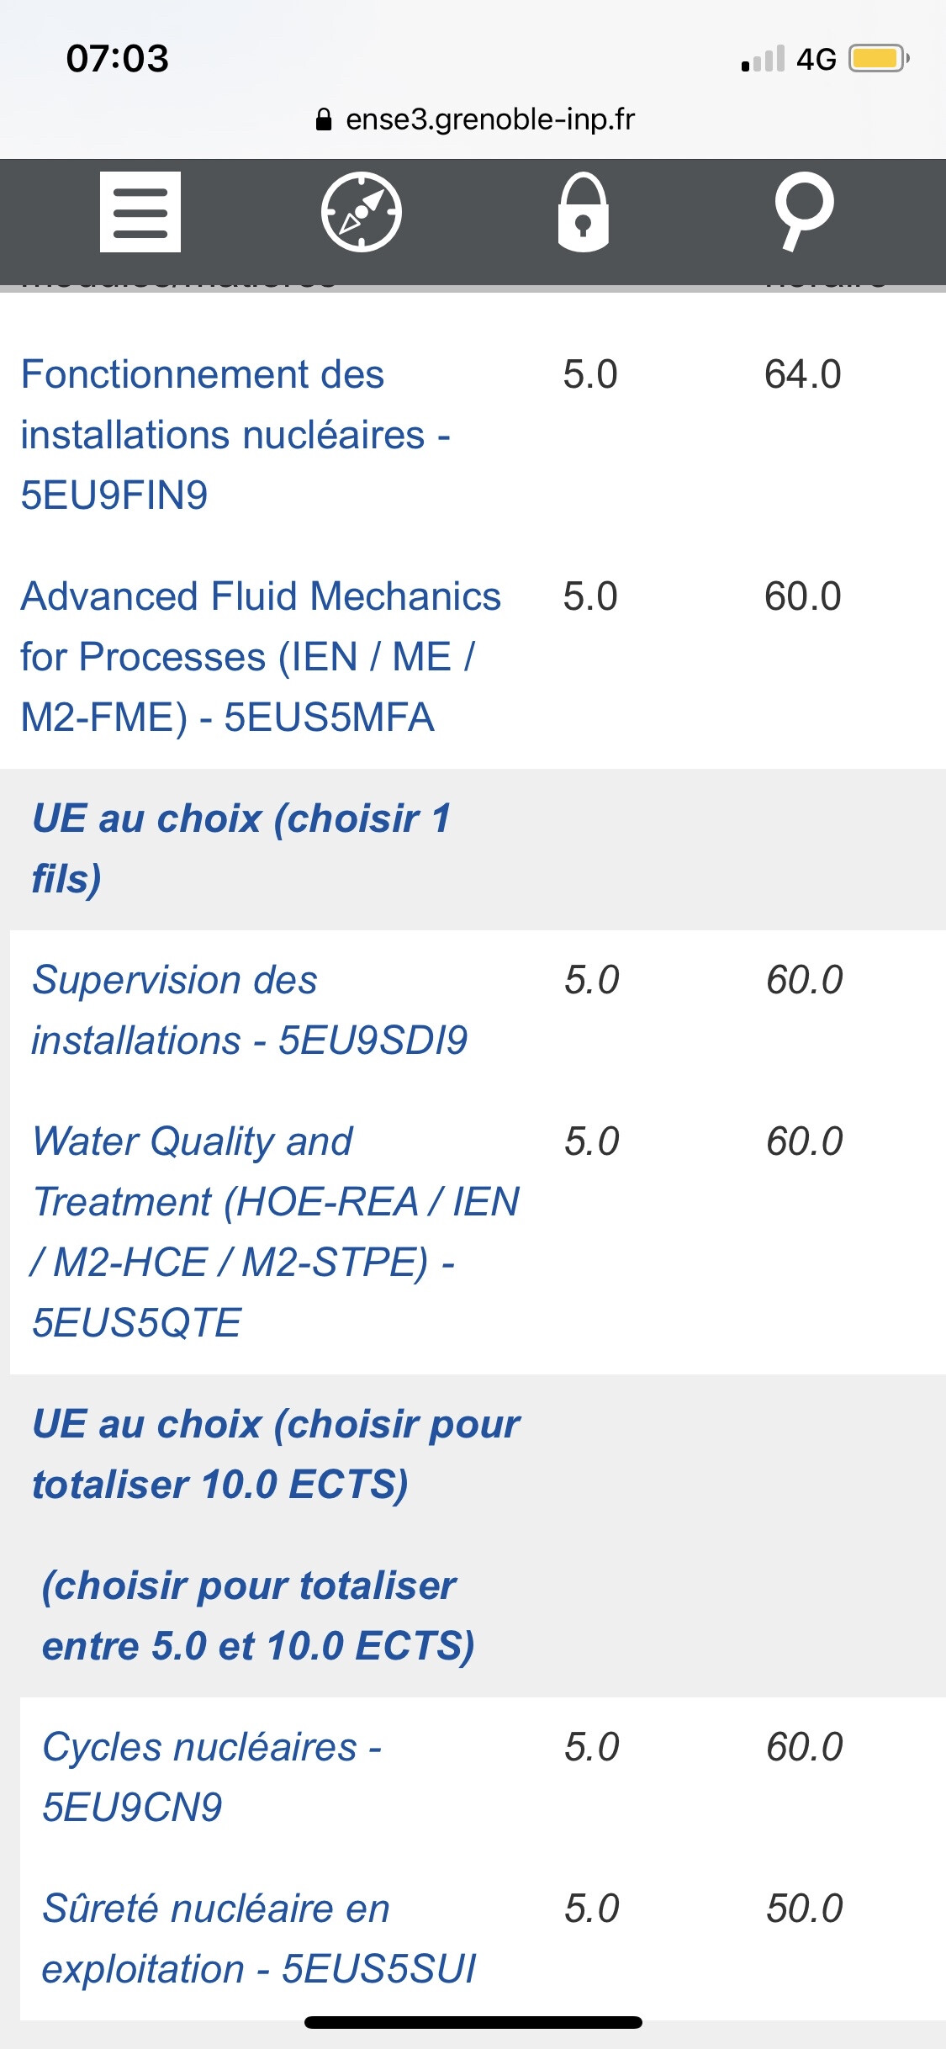This screenshot has width=946, height=2049.
Task: Tap the padlock login icon
Action: coord(584,212)
